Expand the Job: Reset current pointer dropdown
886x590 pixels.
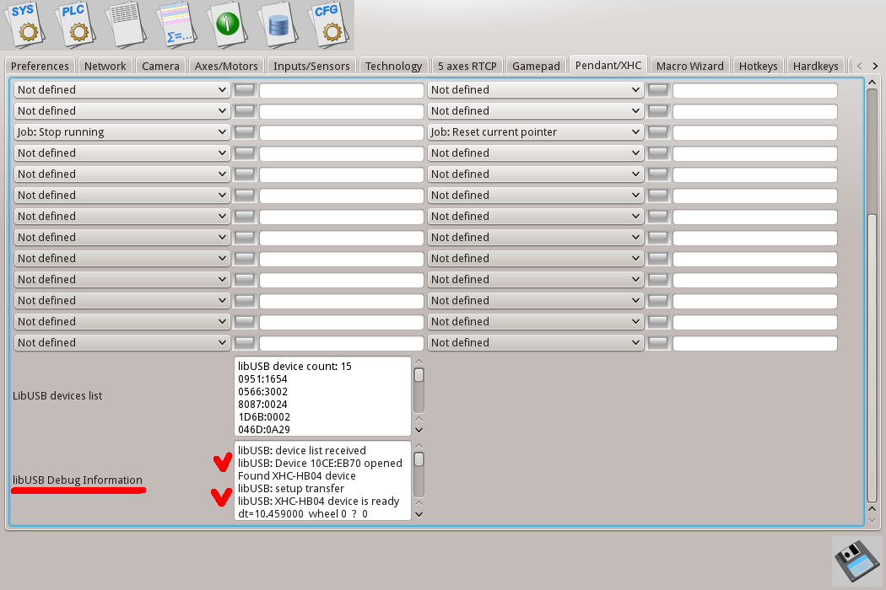[536, 131]
